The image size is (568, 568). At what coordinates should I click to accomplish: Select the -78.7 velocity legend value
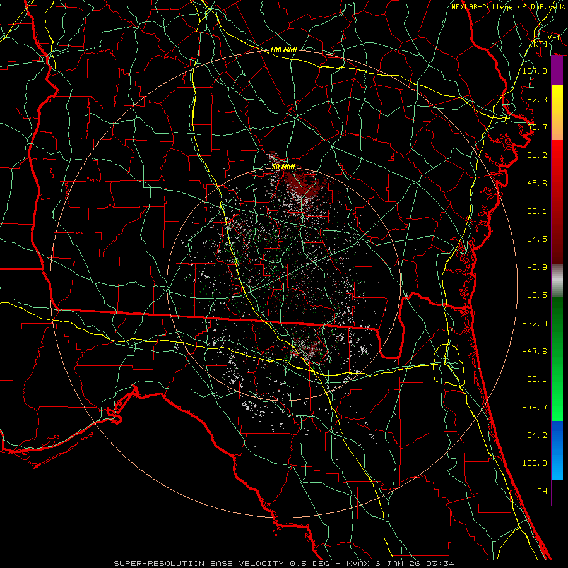tap(535, 408)
